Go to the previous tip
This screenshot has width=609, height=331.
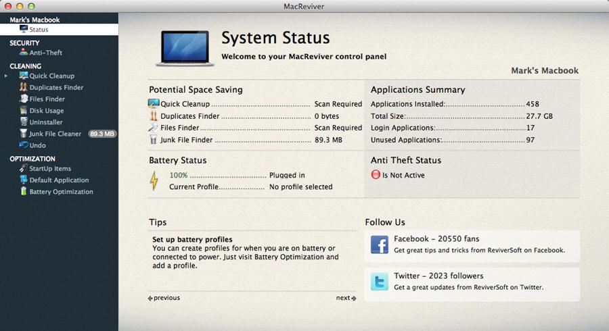click(x=164, y=298)
